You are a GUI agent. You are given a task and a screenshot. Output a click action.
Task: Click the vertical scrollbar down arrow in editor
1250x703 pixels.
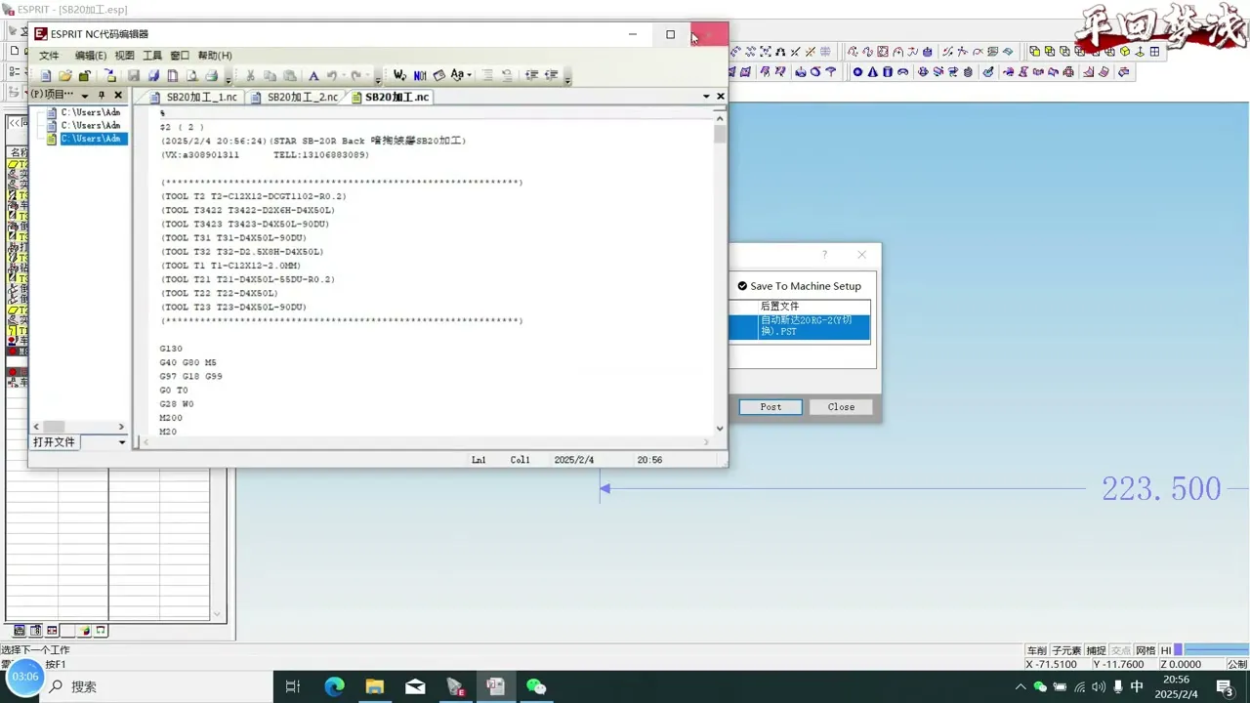point(720,428)
